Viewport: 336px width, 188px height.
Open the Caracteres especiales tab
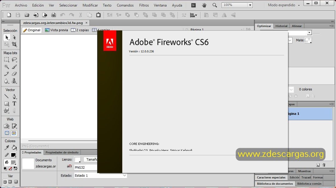pyautogui.click(x=271, y=178)
